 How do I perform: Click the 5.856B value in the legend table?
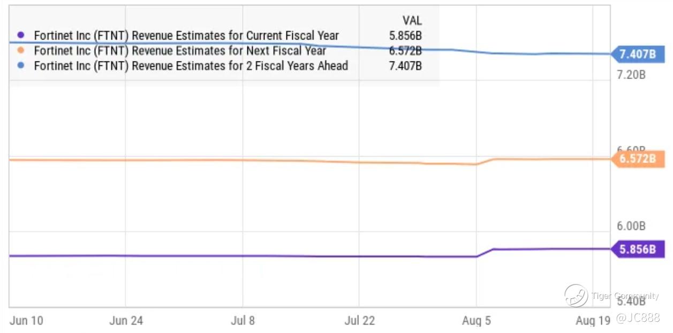(x=405, y=35)
